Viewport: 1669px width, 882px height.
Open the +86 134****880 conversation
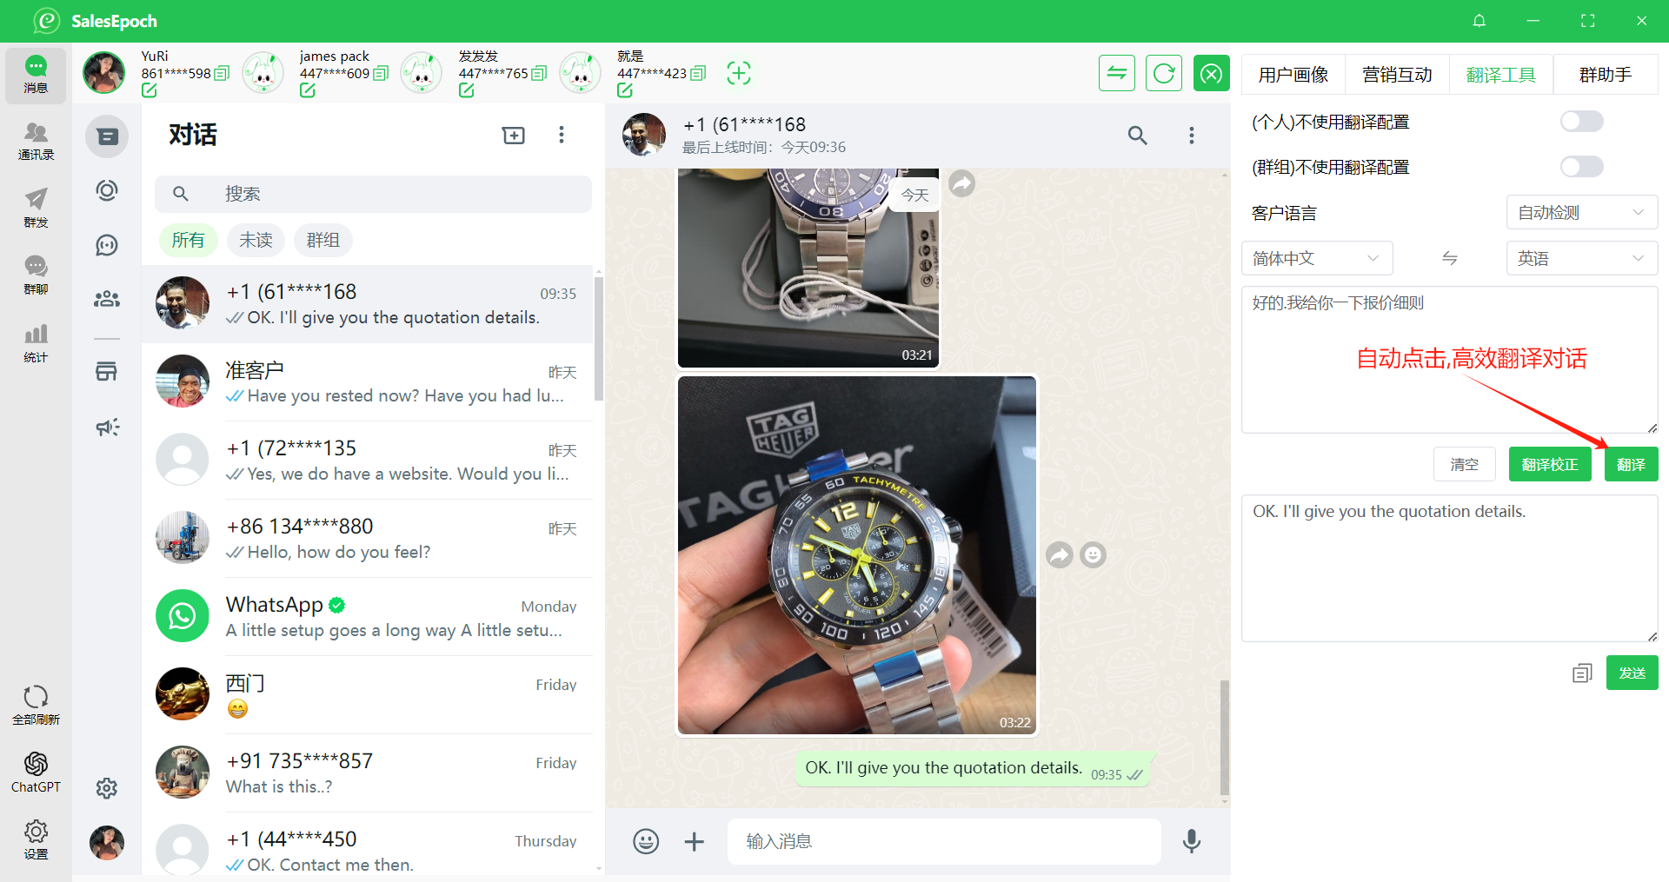click(368, 539)
